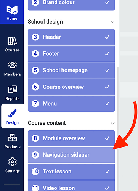
Task: Open the Course overview step
Action: [x=71, y=87]
